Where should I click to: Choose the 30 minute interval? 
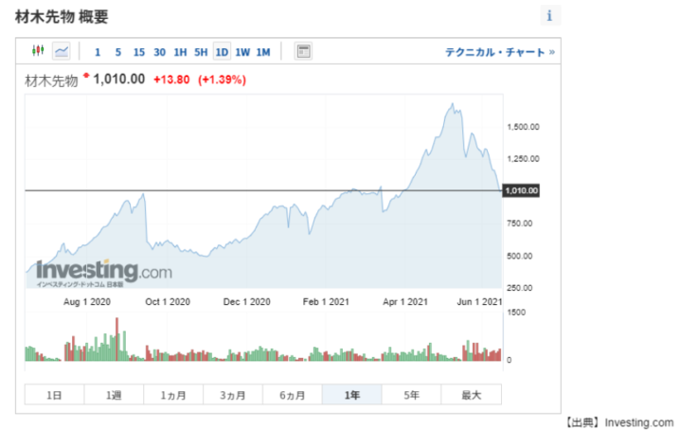[159, 52]
